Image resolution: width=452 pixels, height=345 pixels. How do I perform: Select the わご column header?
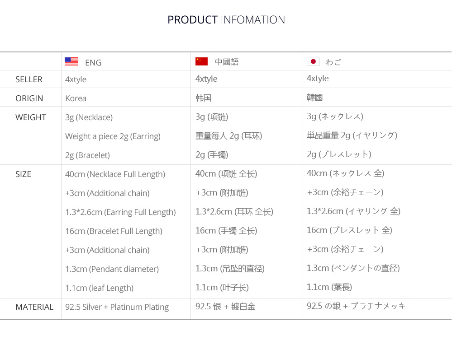pyautogui.click(x=333, y=62)
